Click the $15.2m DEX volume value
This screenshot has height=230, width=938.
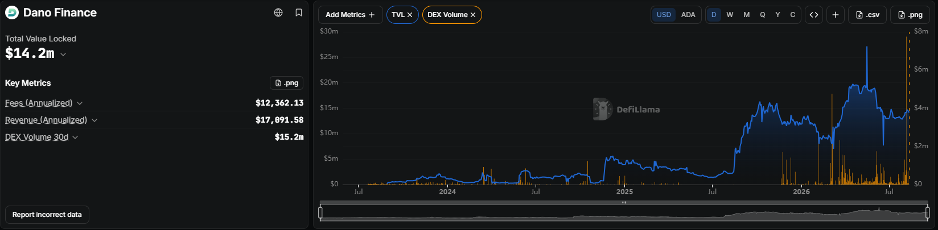[x=289, y=137]
